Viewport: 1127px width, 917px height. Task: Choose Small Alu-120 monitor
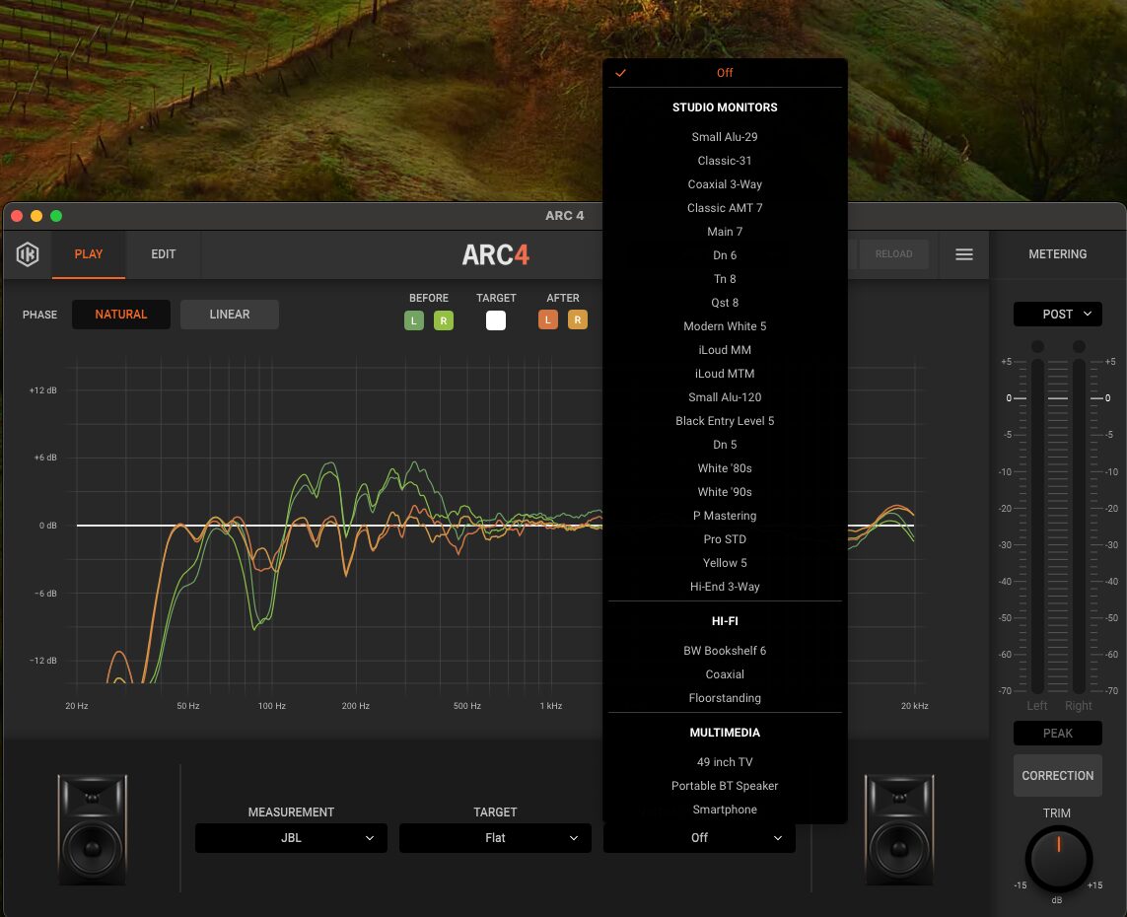pyautogui.click(x=725, y=397)
